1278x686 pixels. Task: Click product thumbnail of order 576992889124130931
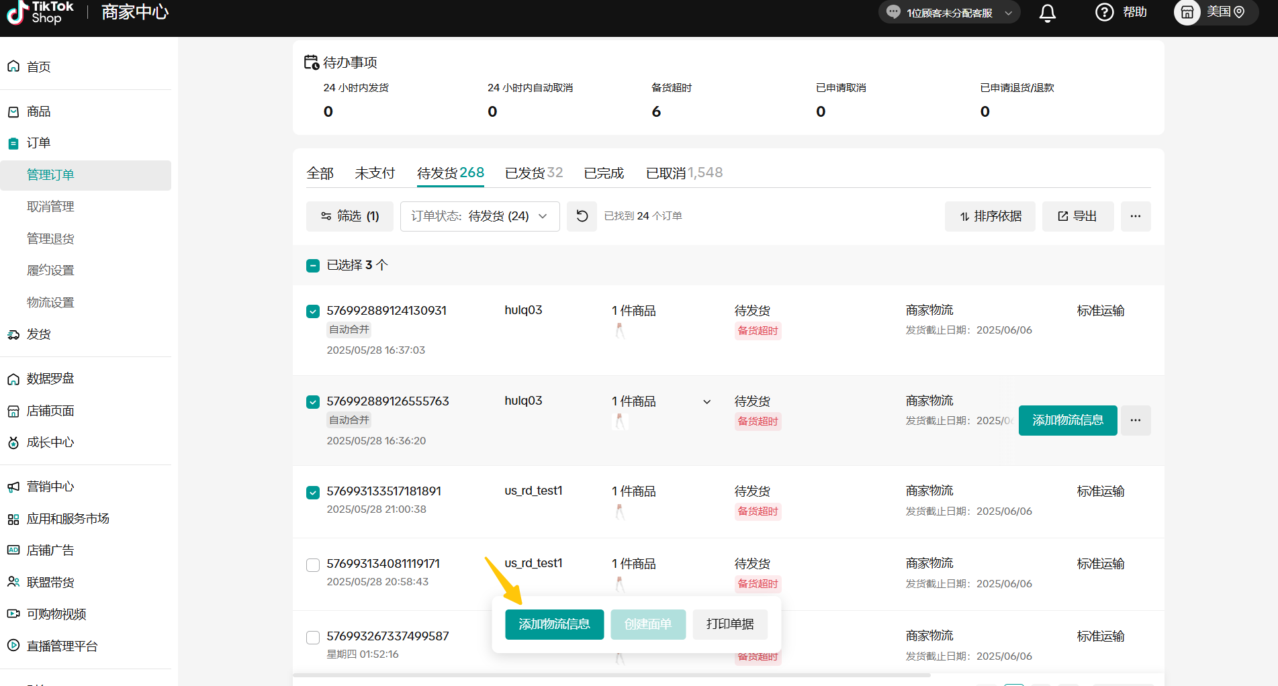point(620,330)
